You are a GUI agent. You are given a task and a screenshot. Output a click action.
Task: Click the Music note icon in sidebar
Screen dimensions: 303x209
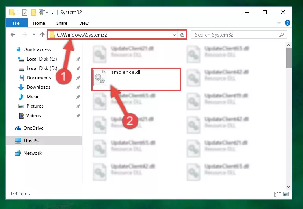tap(21, 97)
